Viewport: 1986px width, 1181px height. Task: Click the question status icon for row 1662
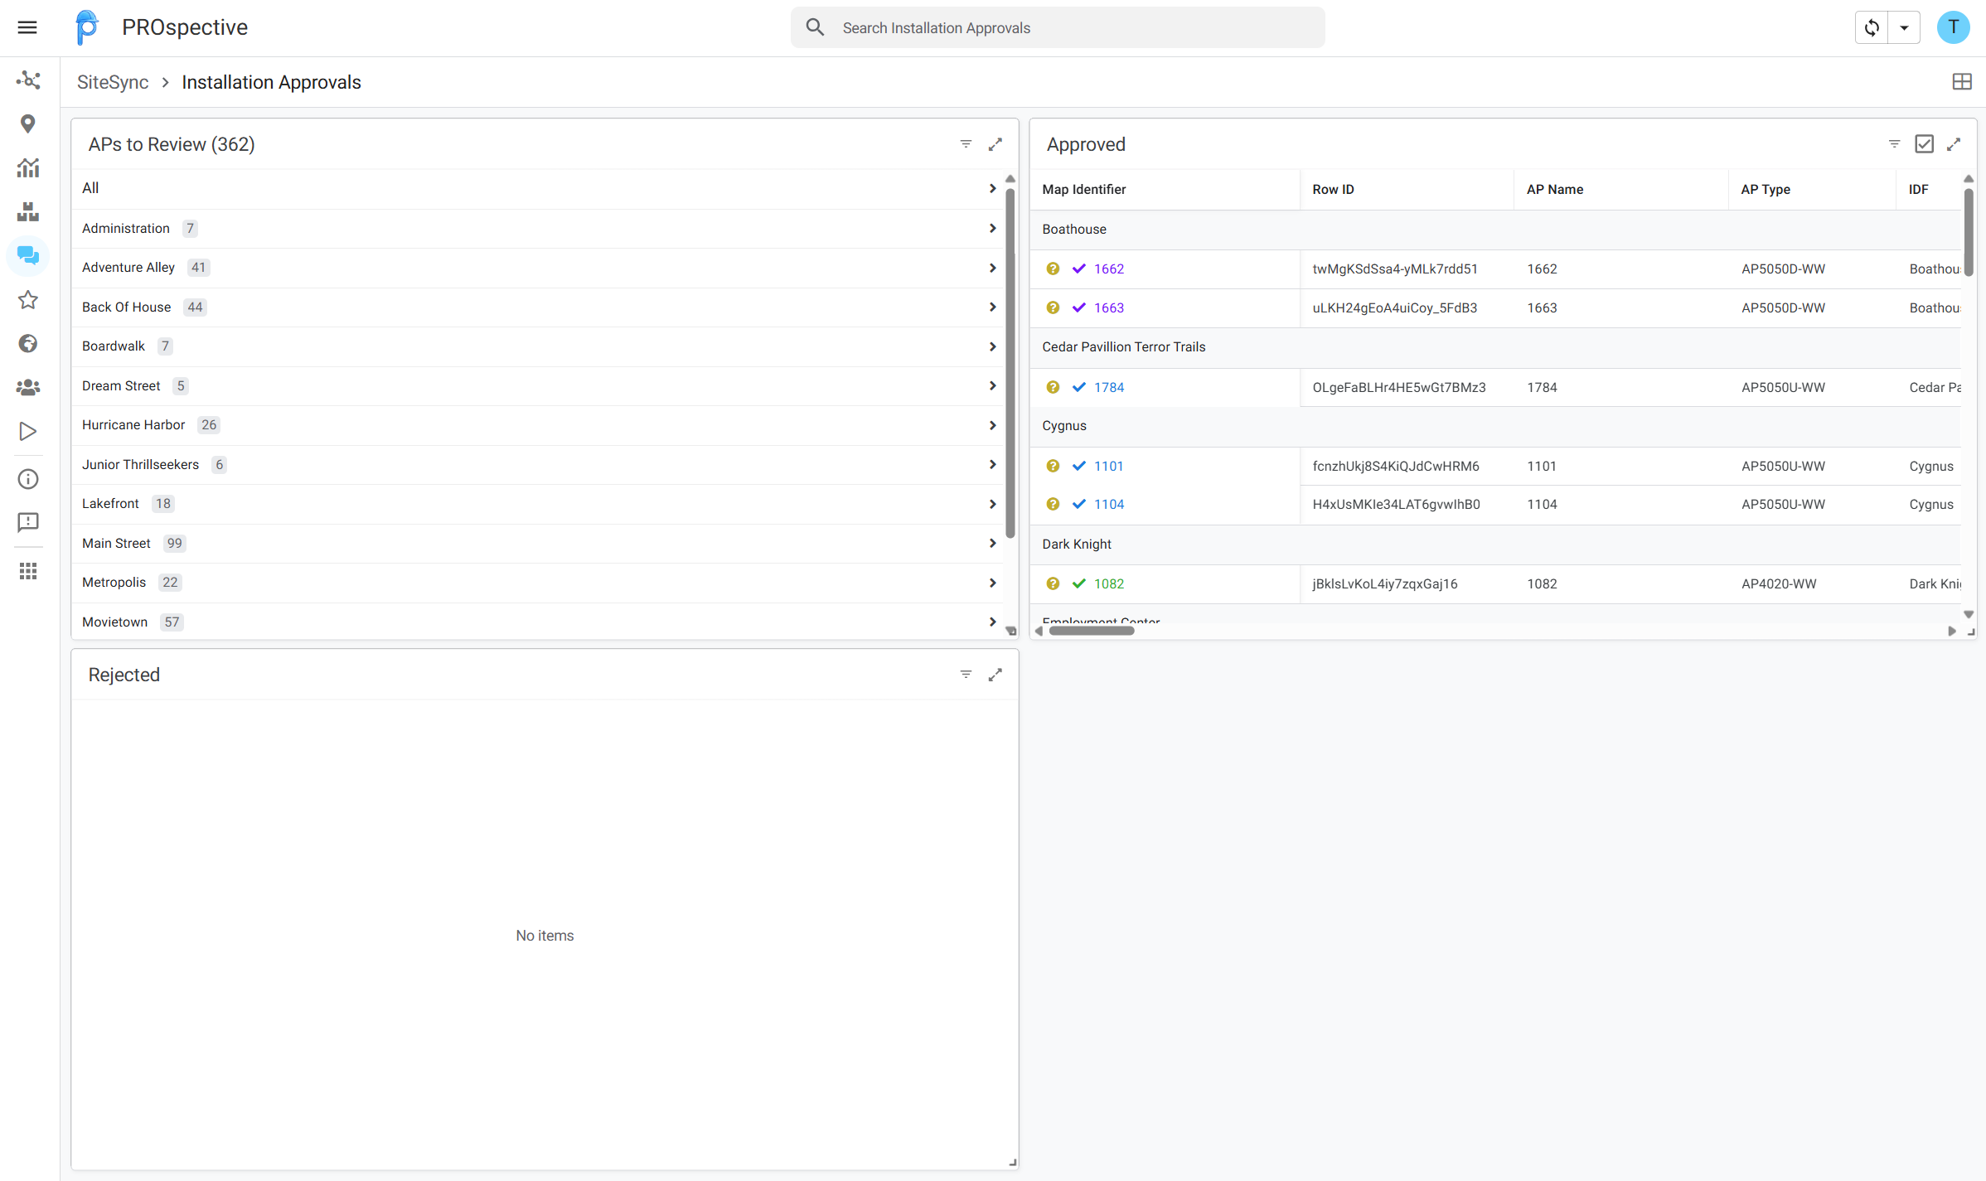(1053, 269)
